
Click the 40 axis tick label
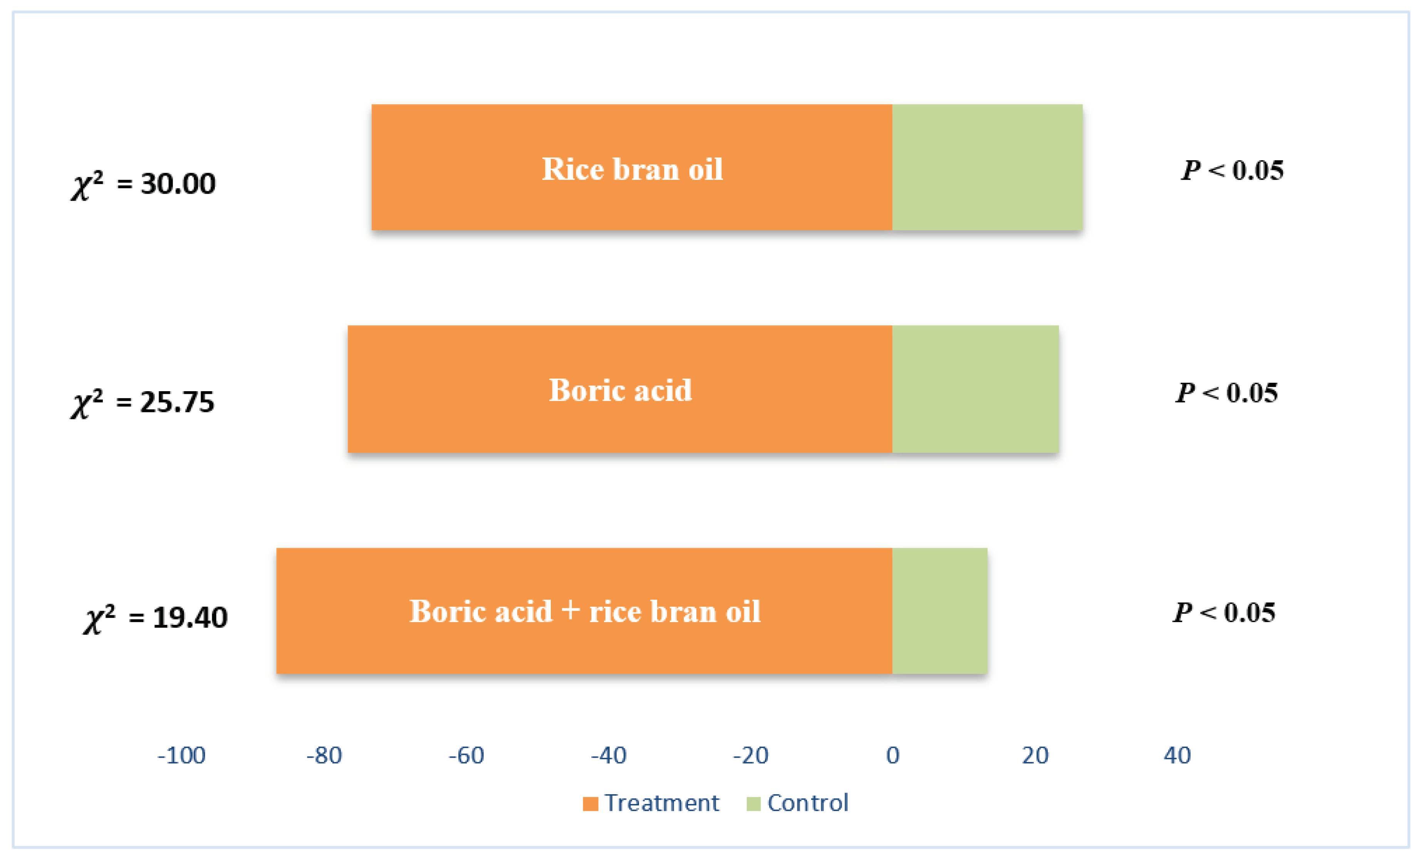point(1177,755)
